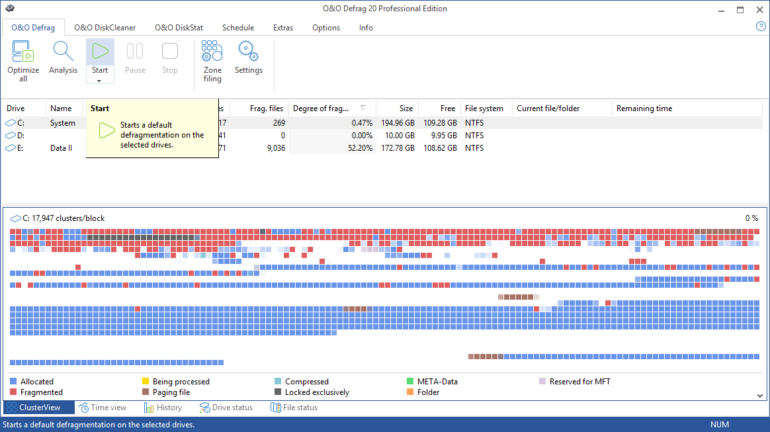Switch to O&O Defrag ribbon tab
The image size is (770, 432).
click(x=33, y=28)
